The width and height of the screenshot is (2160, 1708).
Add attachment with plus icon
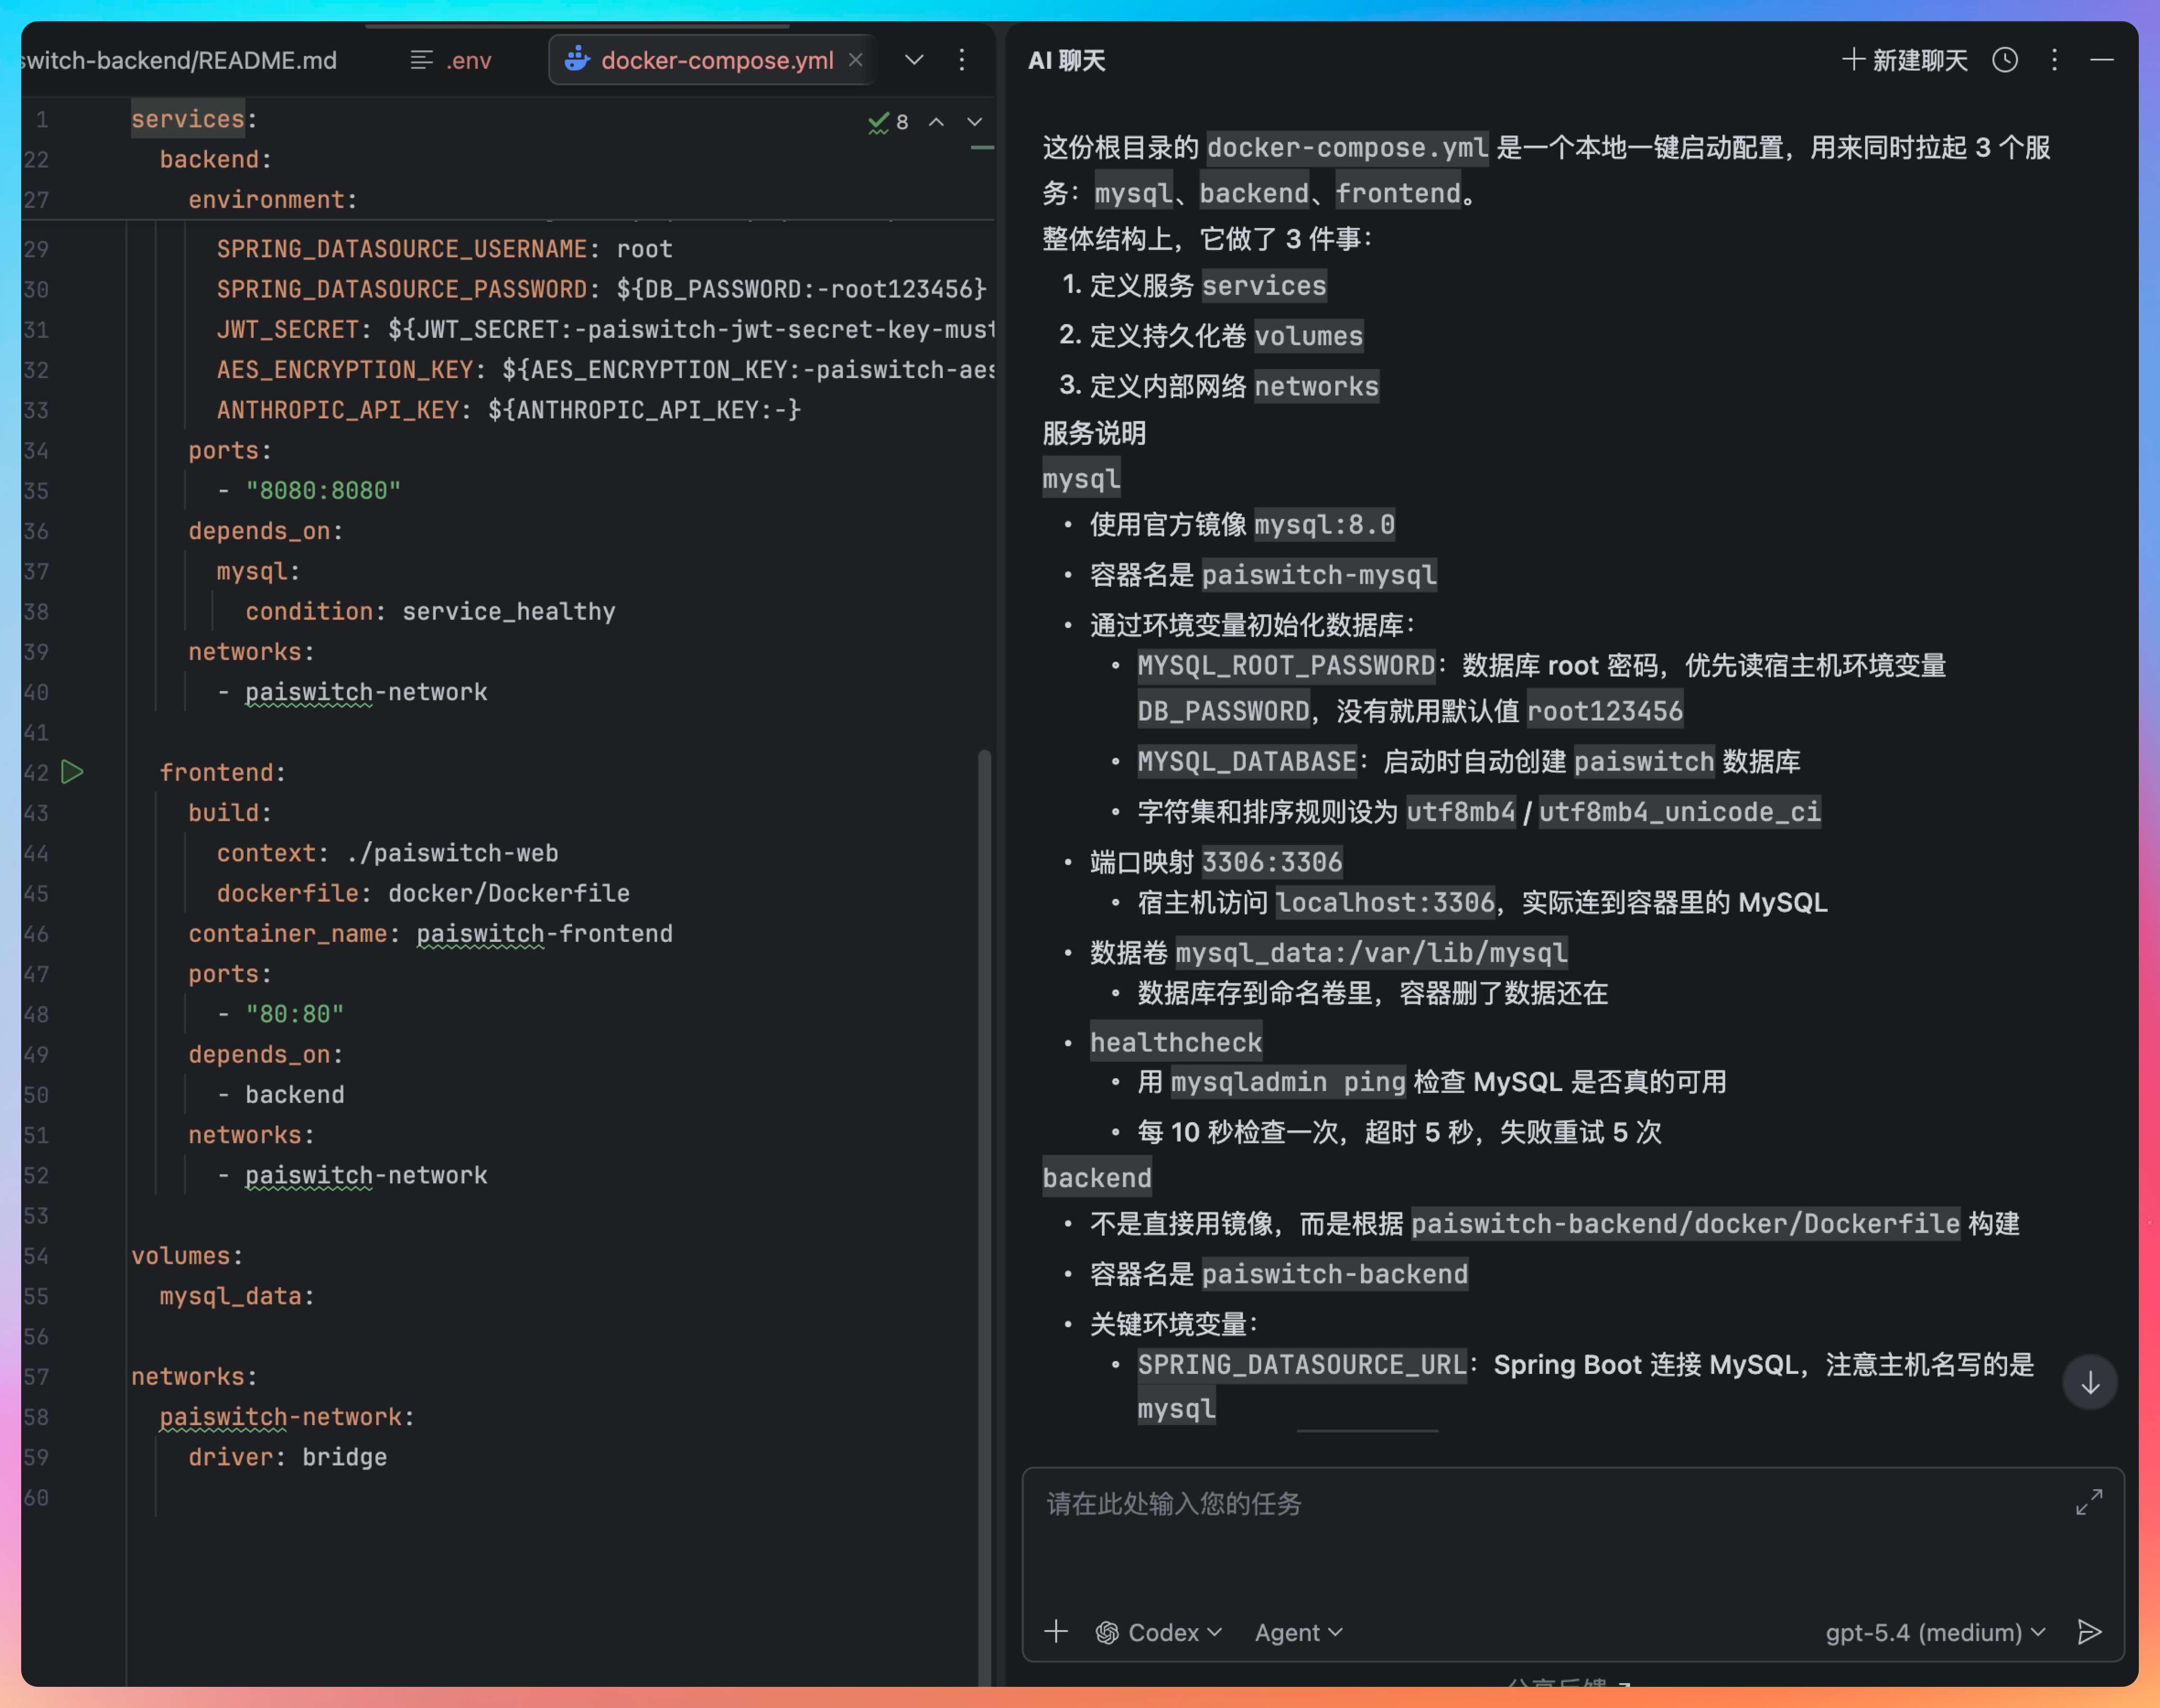click(1056, 1632)
